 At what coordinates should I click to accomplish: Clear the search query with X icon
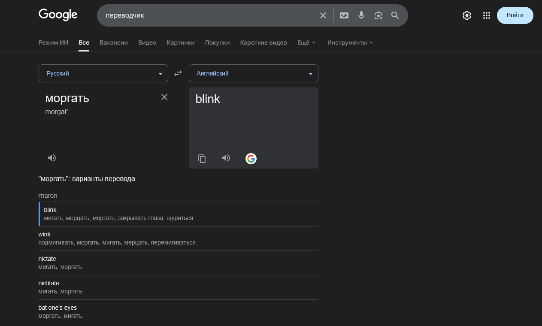[x=323, y=15]
